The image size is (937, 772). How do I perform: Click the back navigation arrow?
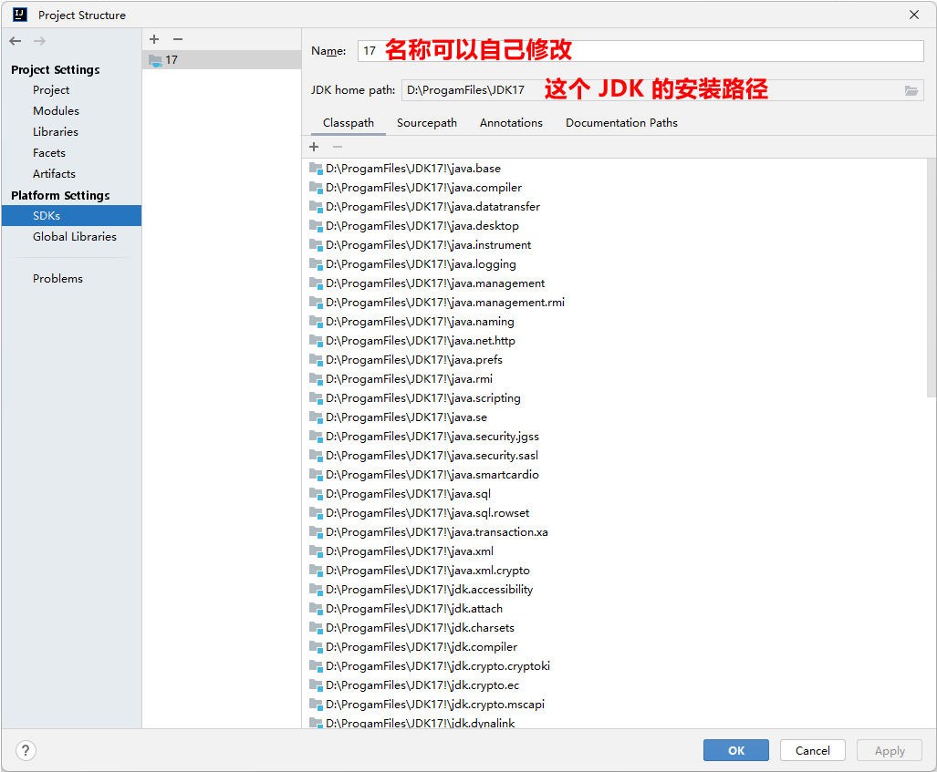click(16, 41)
